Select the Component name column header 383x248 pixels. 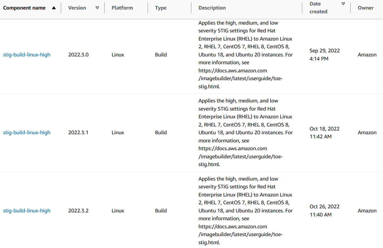tap(24, 8)
